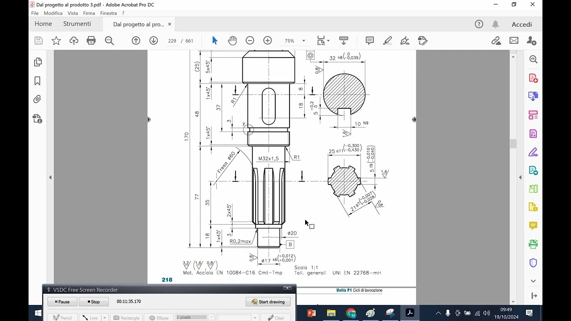Screen dimensions: 571x321
Task: Activate the Selection arrow tool
Action: tap(215, 41)
